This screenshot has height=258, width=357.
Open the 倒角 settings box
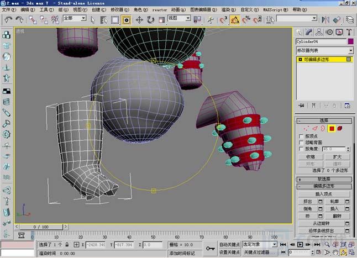(x=321, y=209)
